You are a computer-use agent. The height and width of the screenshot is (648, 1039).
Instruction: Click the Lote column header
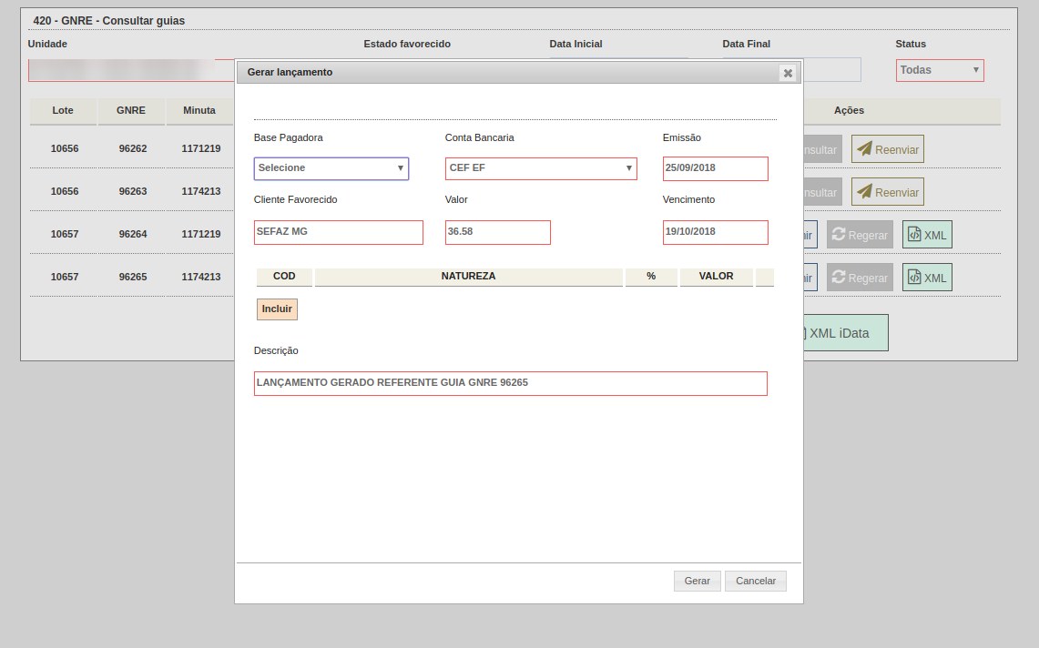[x=63, y=111]
